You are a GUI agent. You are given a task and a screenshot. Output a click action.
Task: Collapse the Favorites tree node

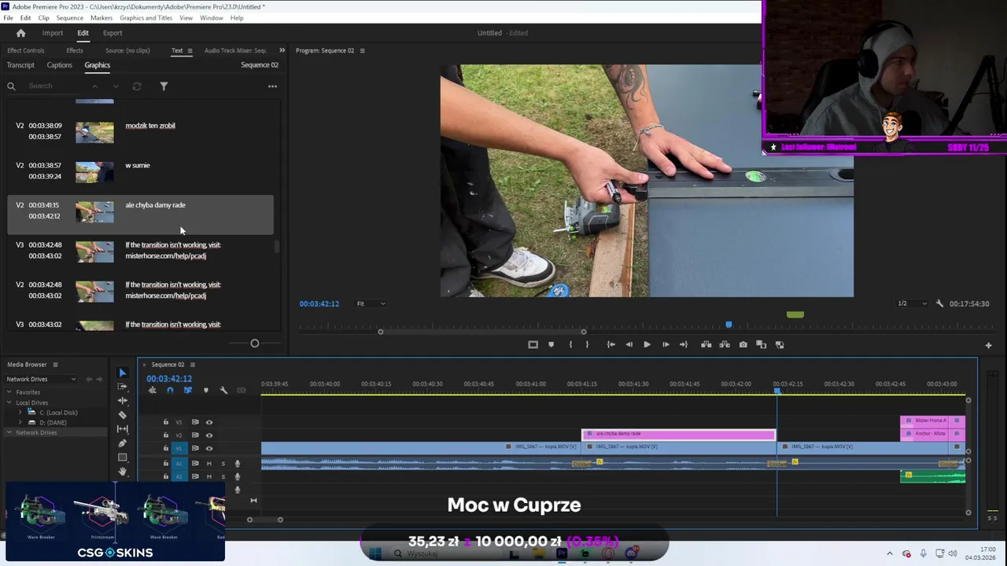click(9, 392)
